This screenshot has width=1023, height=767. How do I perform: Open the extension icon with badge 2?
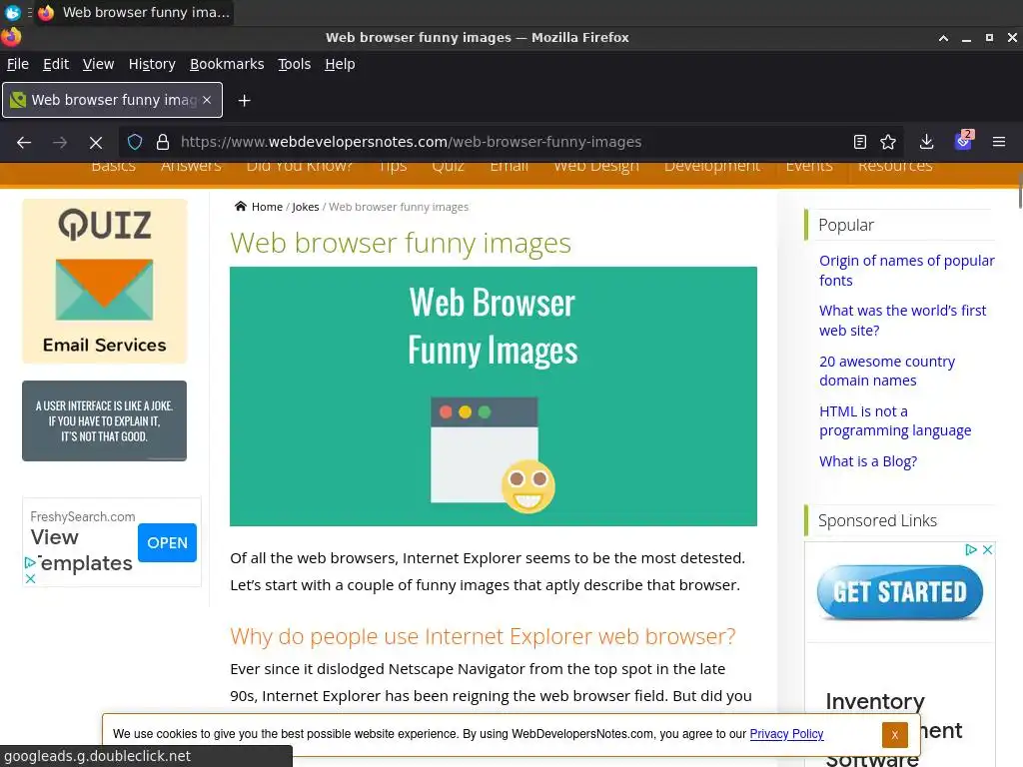(964, 141)
